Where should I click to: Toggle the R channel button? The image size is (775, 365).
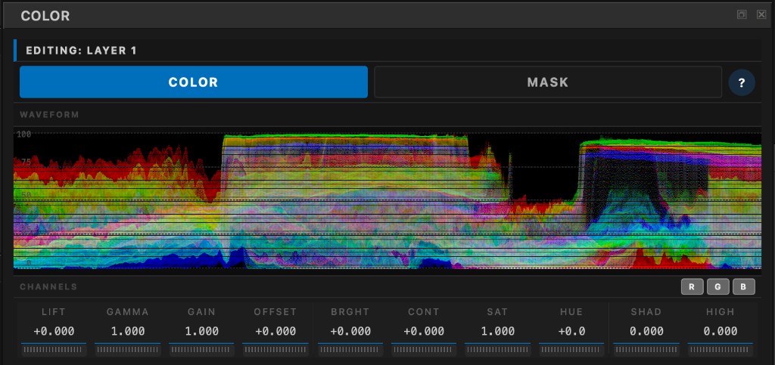[692, 286]
